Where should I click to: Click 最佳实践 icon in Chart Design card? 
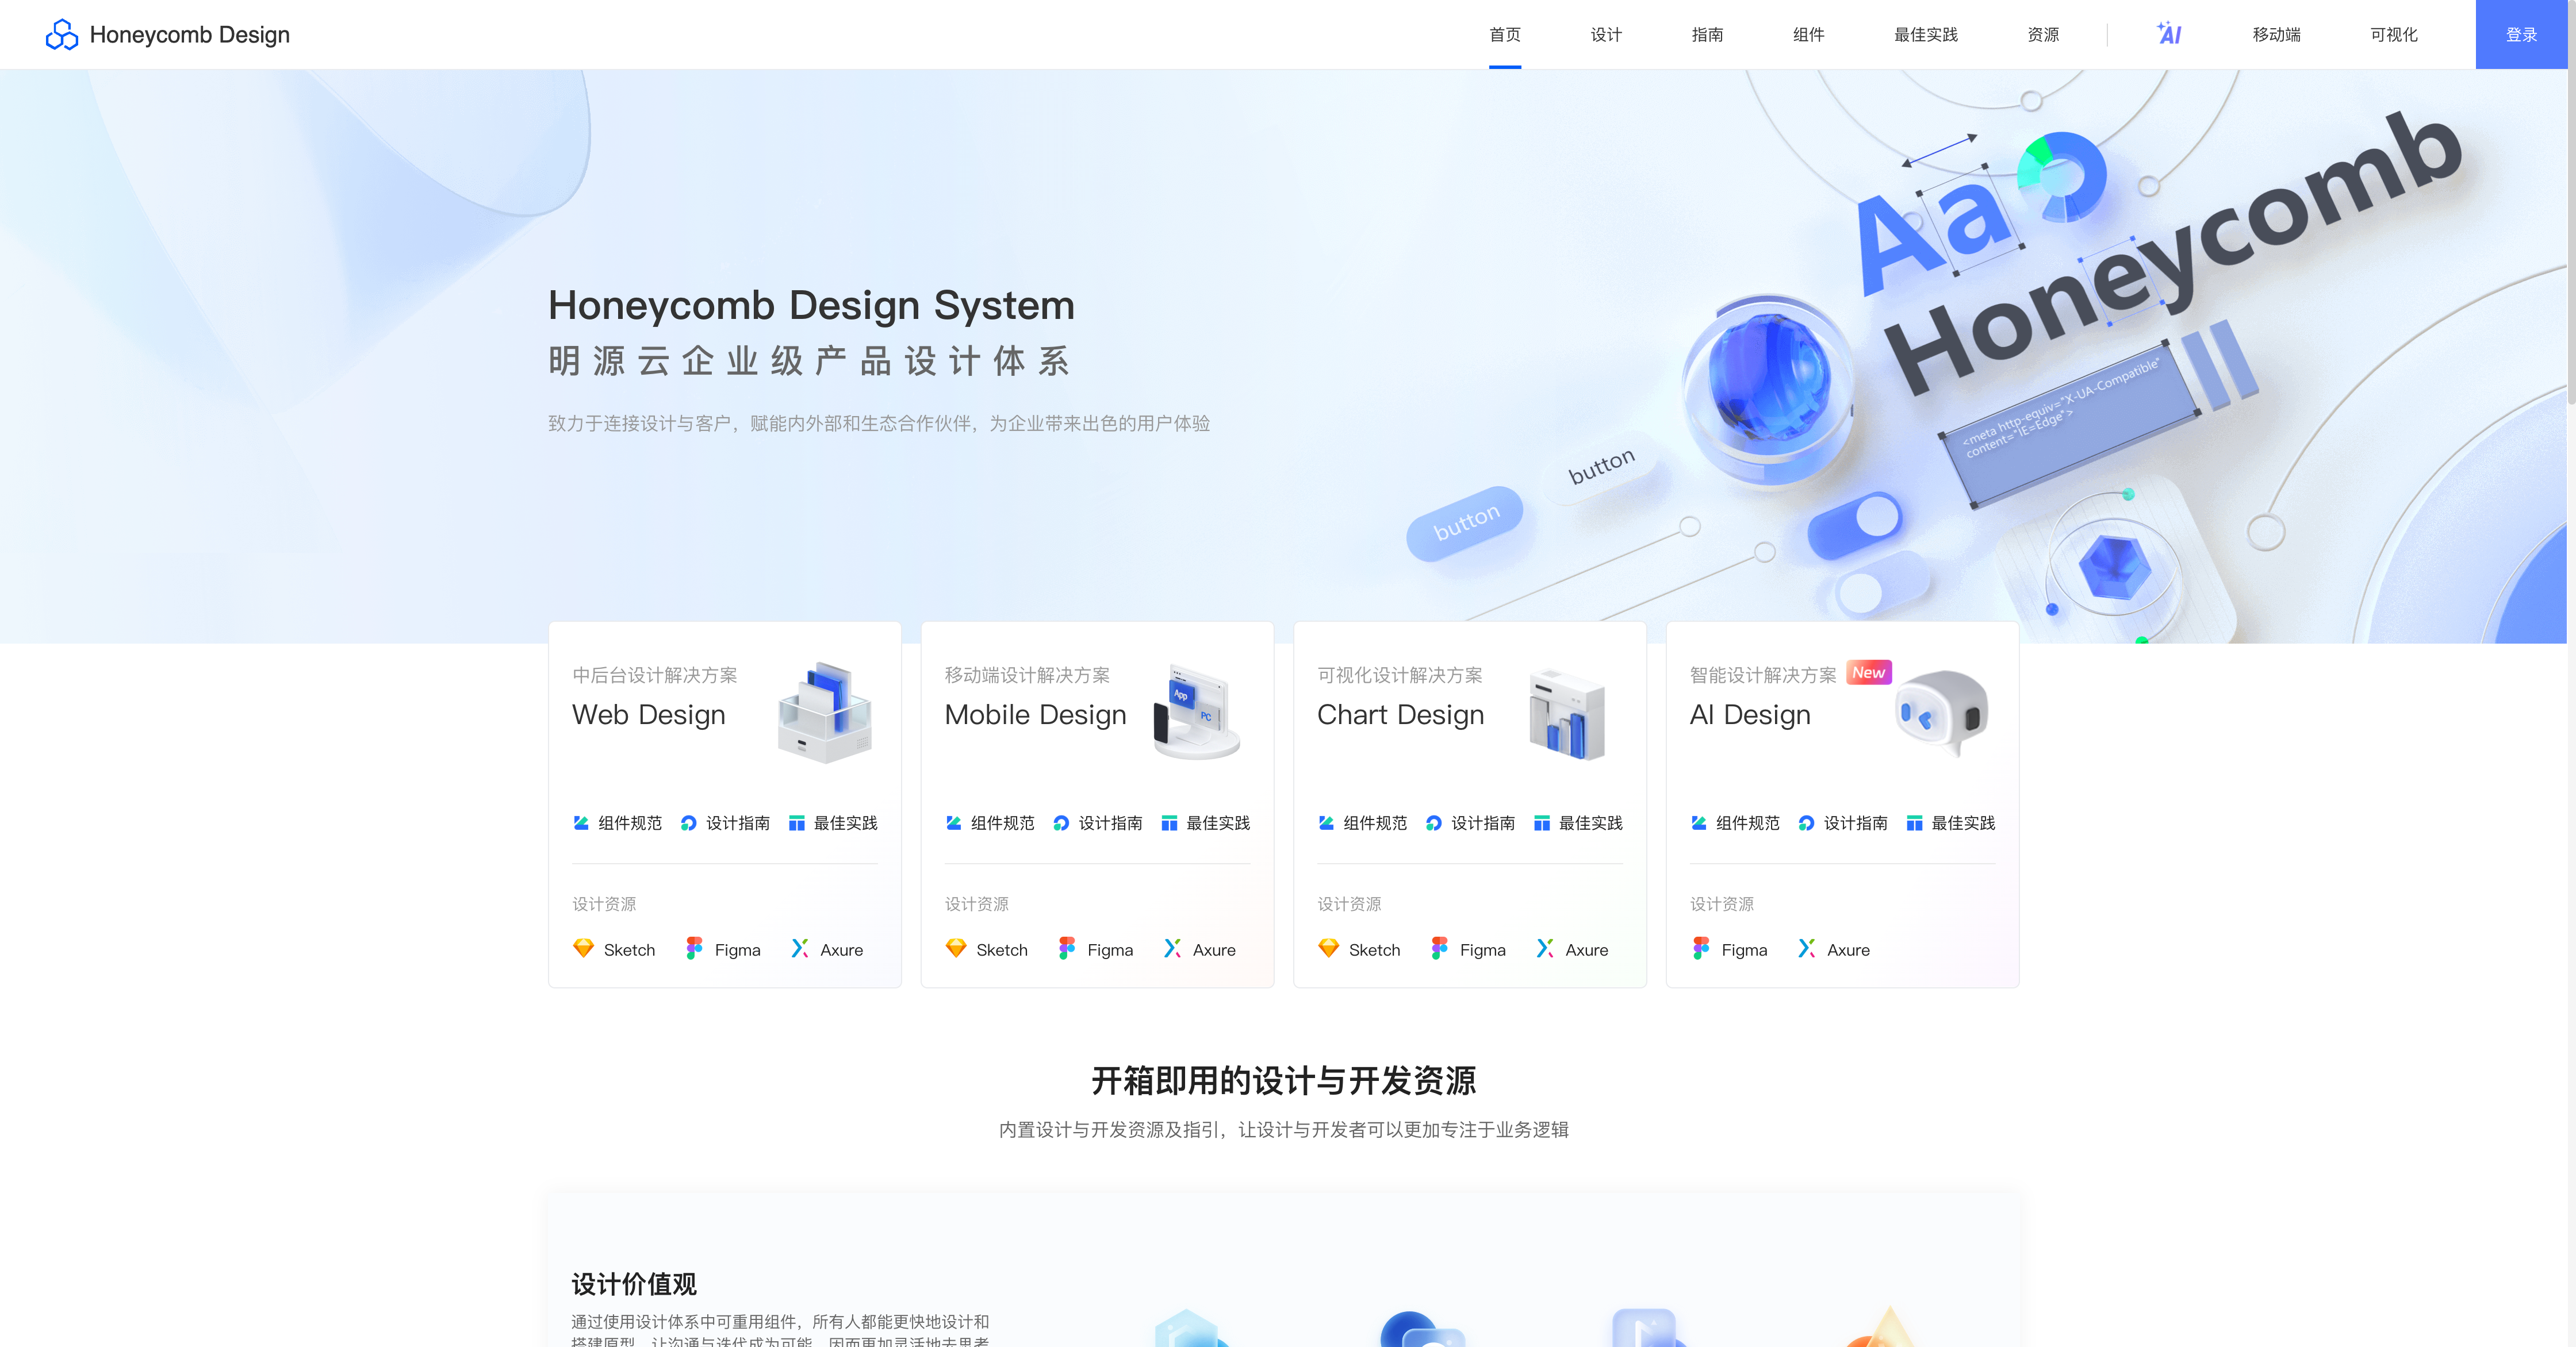click(x=1542, y=822)
